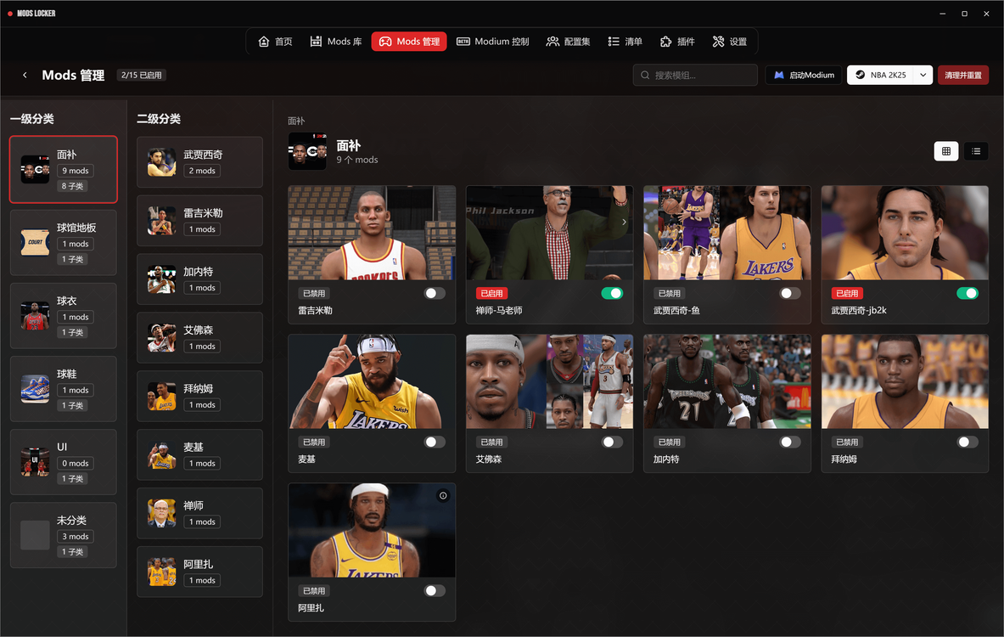
Task: Switch to list view layout
Action: pyautogui.click(x=976, y=151)
